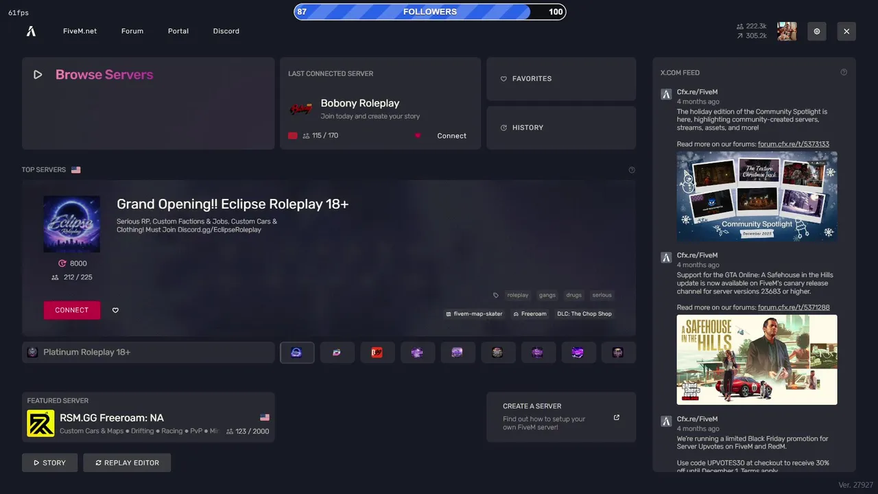Open the FiveM.net menu link

tap(80, 32)
